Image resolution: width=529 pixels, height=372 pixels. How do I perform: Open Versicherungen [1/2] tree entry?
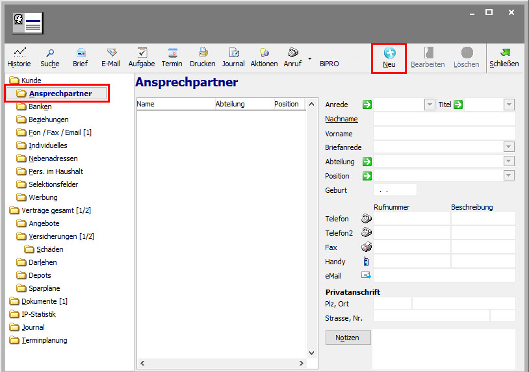coord(61,236)
